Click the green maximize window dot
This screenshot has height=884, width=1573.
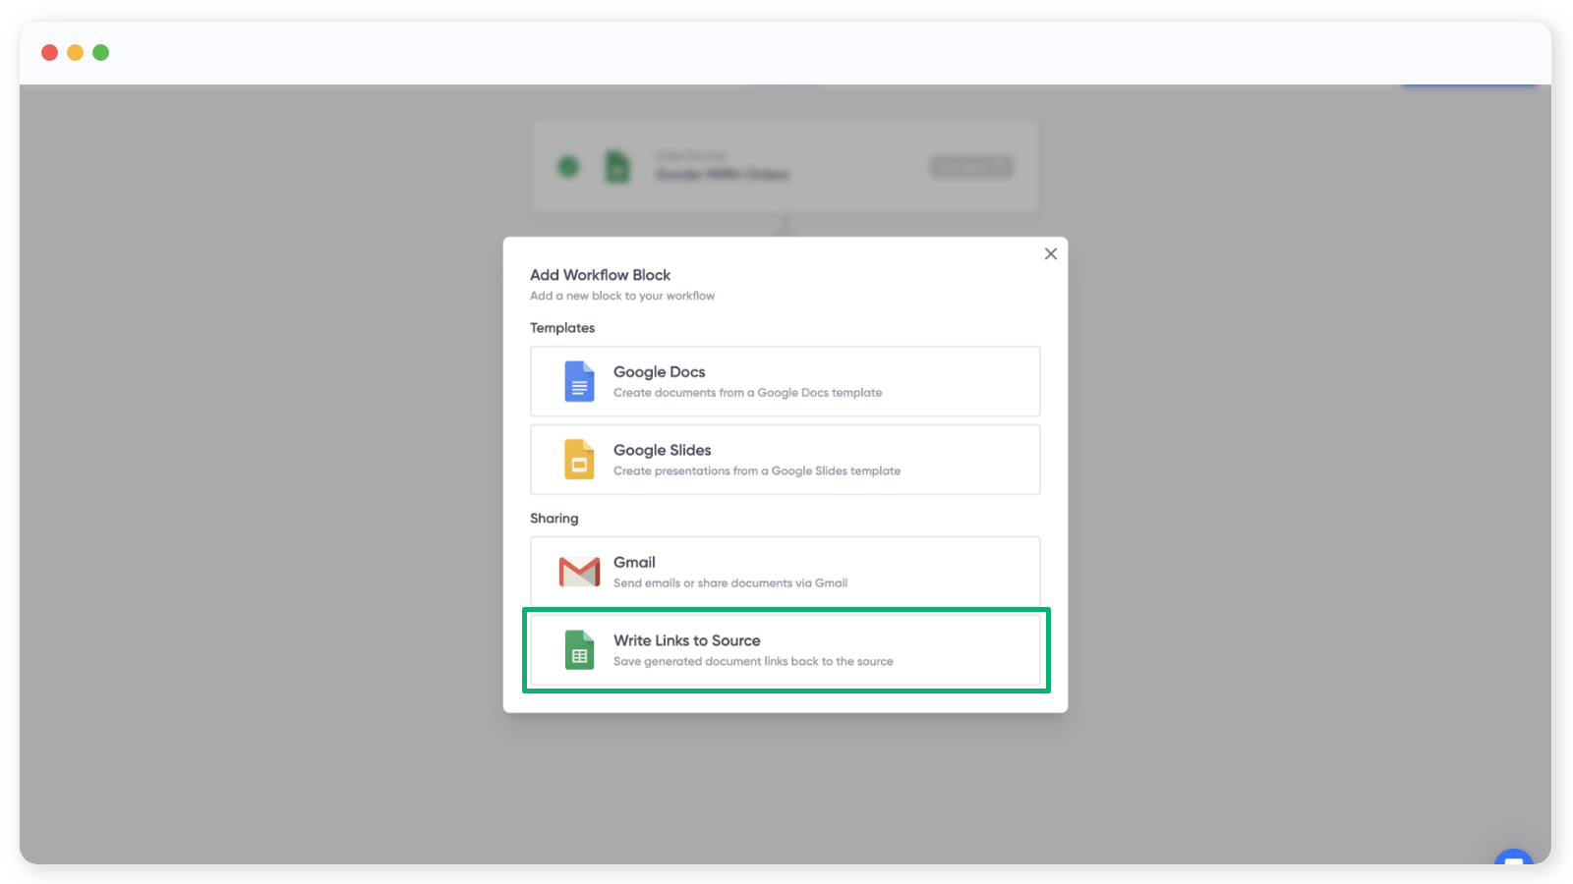(x=100, y=53)
